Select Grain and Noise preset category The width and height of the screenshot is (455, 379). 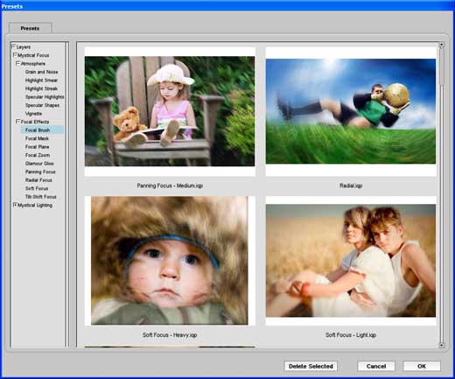(x=41, y=72)
